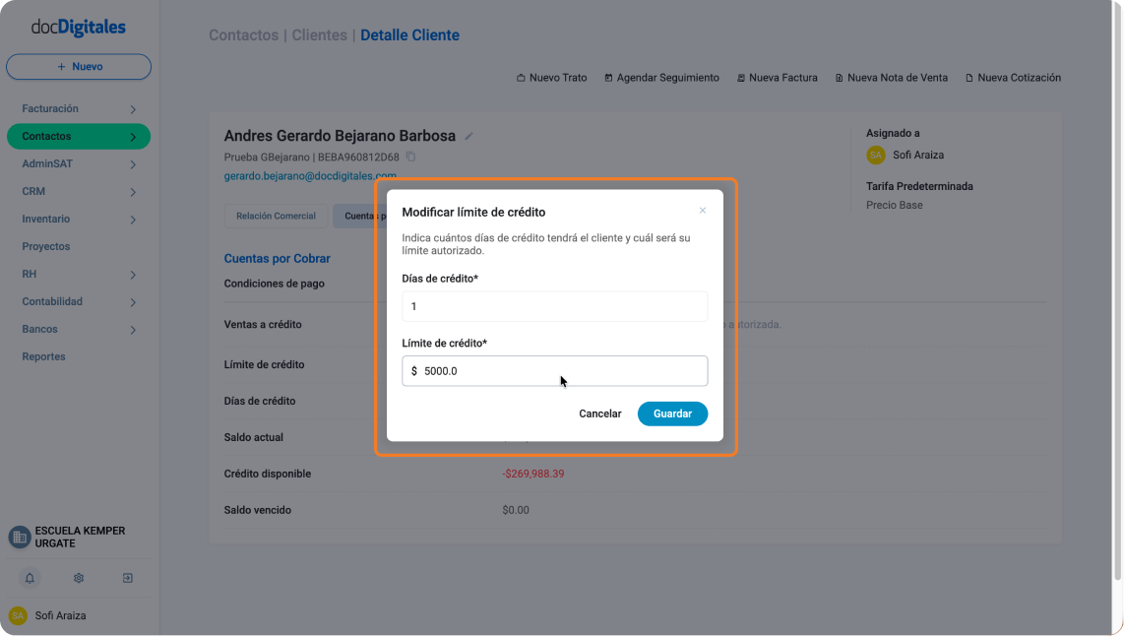Image resolution: width=1124 pixels, height=636 pixels.
Task: Click Nuevo Trato action
Action: [552, 78]
